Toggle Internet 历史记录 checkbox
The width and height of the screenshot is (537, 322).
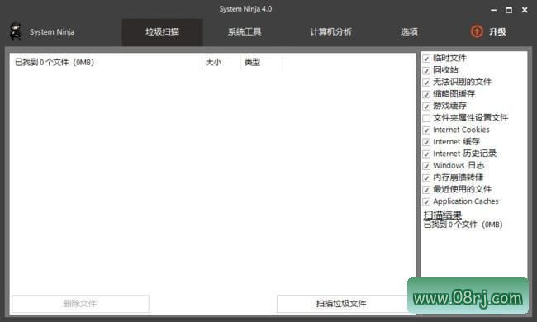coord(426,154)
